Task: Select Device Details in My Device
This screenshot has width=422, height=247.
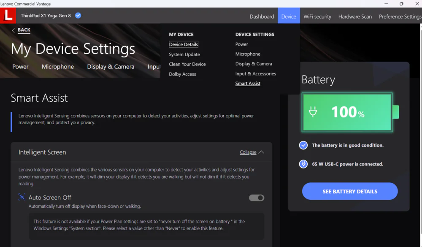Action: pos(184,44)
